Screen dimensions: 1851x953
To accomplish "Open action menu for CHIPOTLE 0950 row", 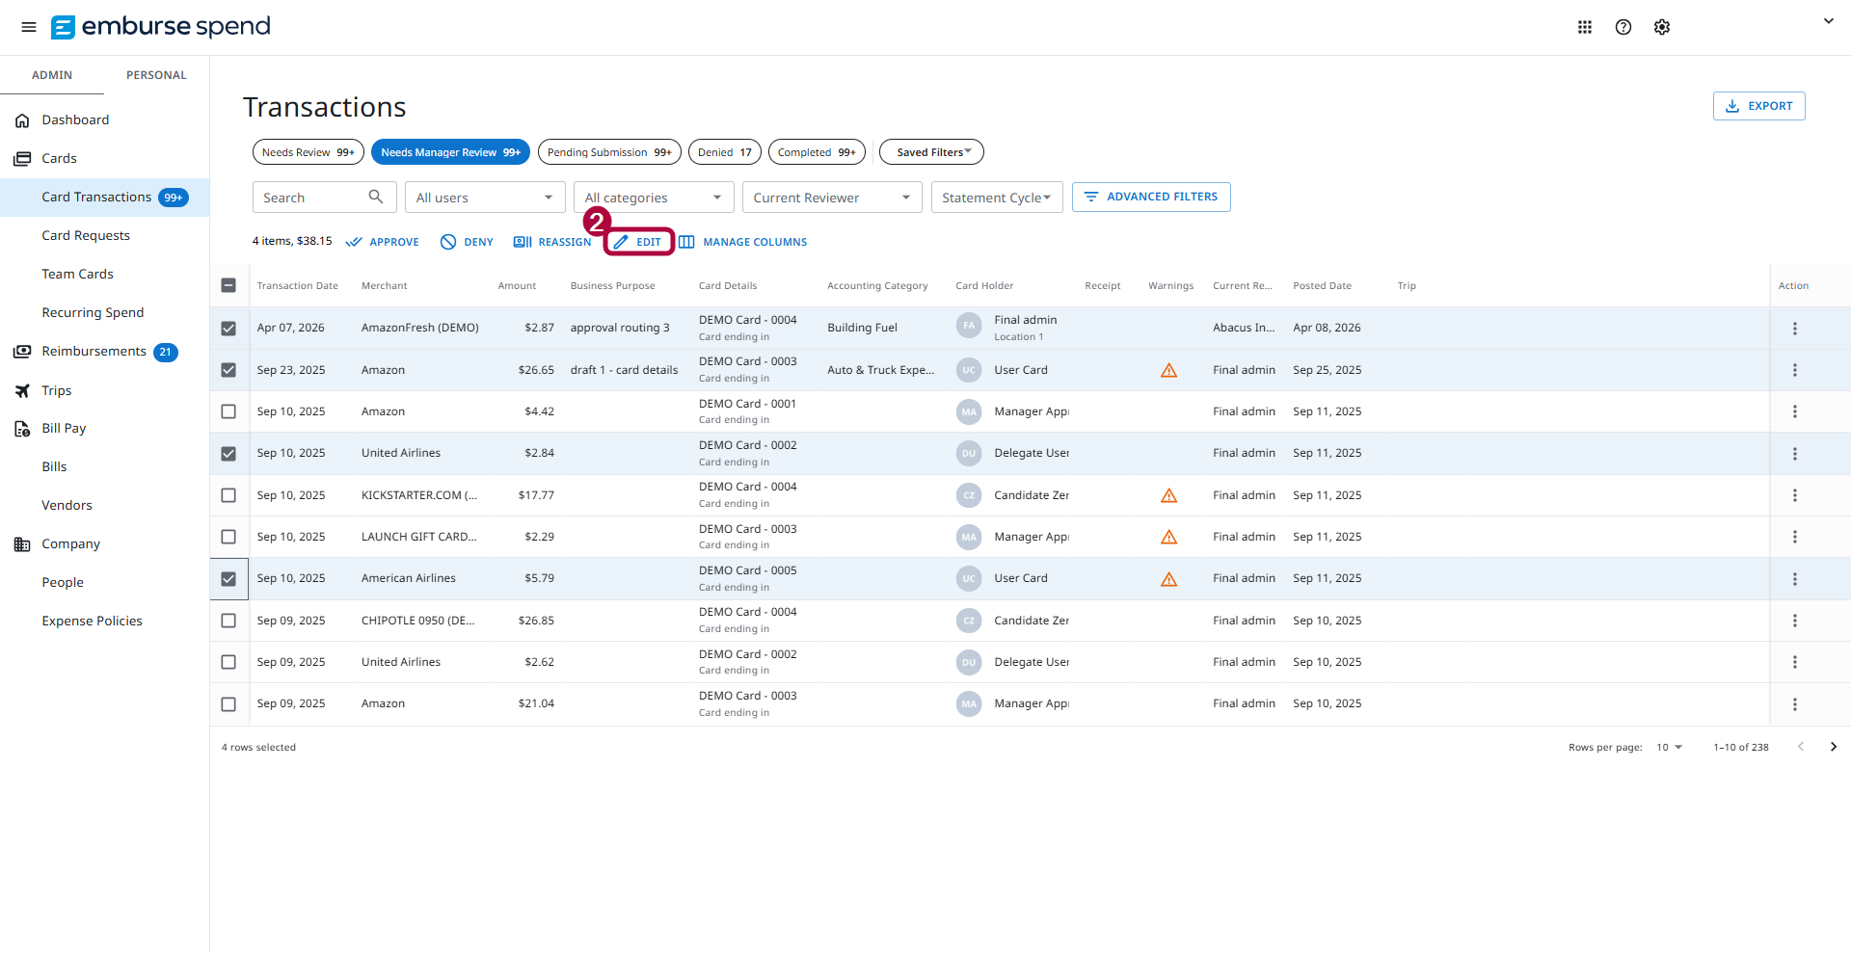I will click(1795, 621).
